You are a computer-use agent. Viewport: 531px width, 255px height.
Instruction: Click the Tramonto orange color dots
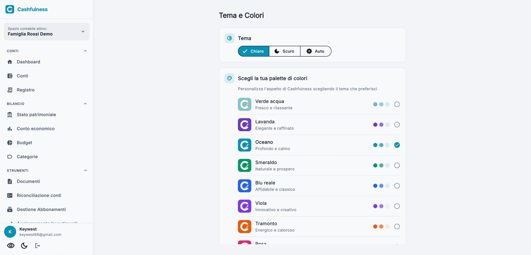381,226
